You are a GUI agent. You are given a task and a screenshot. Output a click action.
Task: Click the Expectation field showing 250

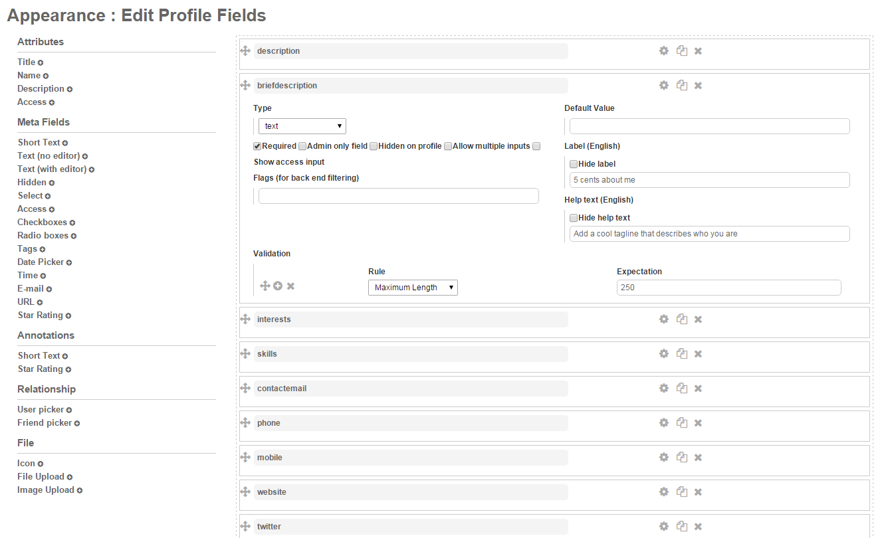click(728, 288)
